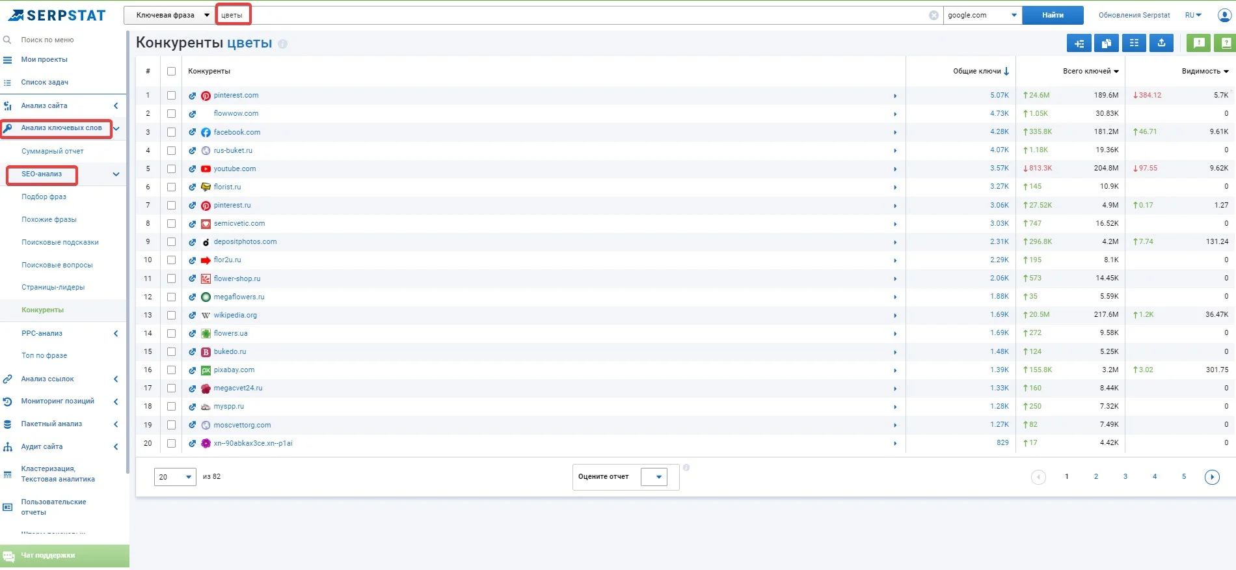The height and width of the screenshot is (570, 1236).
Task: Open the green help question icon
Action: 1226,43
